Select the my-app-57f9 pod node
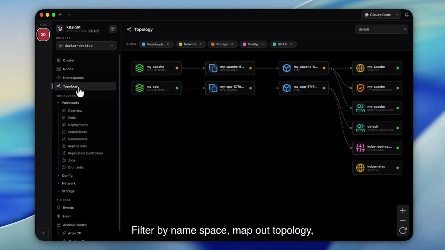Image resolution: width=445 pixels, height=250 pixels. pyautogui.click(x=303, y=88)
